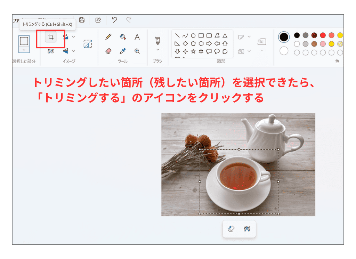The height and width of the screenshot is (259, 356).
Task: Select the Magnifier tool
Action: [137, 51]
